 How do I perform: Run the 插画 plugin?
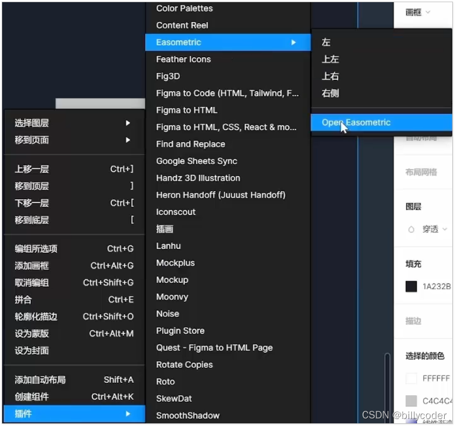coord(228,229)
